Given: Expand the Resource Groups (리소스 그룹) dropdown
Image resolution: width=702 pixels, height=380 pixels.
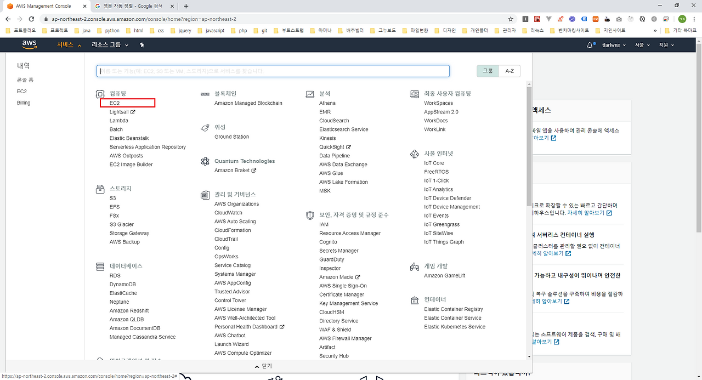Looking at the screenshot, I should pos(110,45).
